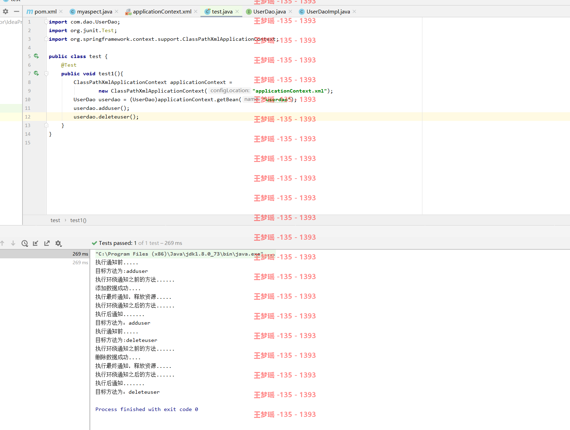Click line number 9 in gutter
The height and width of the screenshot is (430, 570).
pyautogui.click(x=29, y=91)
